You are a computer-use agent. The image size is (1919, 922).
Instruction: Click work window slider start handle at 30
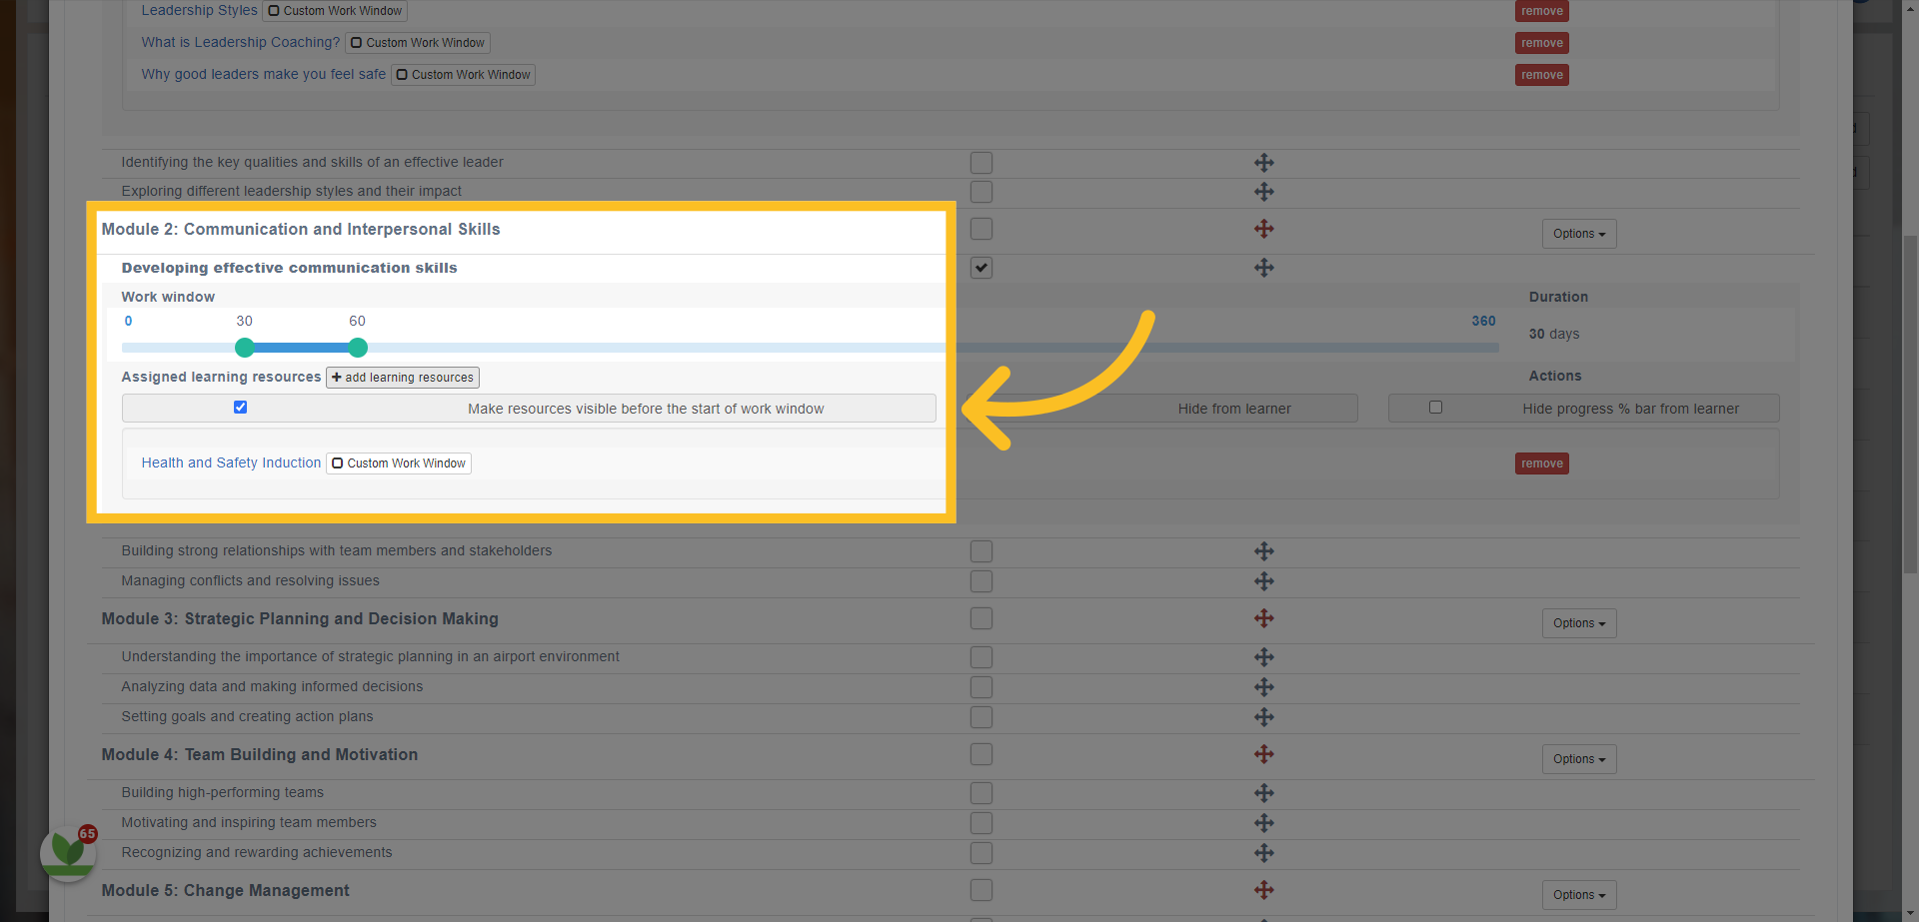pos(245,348)
